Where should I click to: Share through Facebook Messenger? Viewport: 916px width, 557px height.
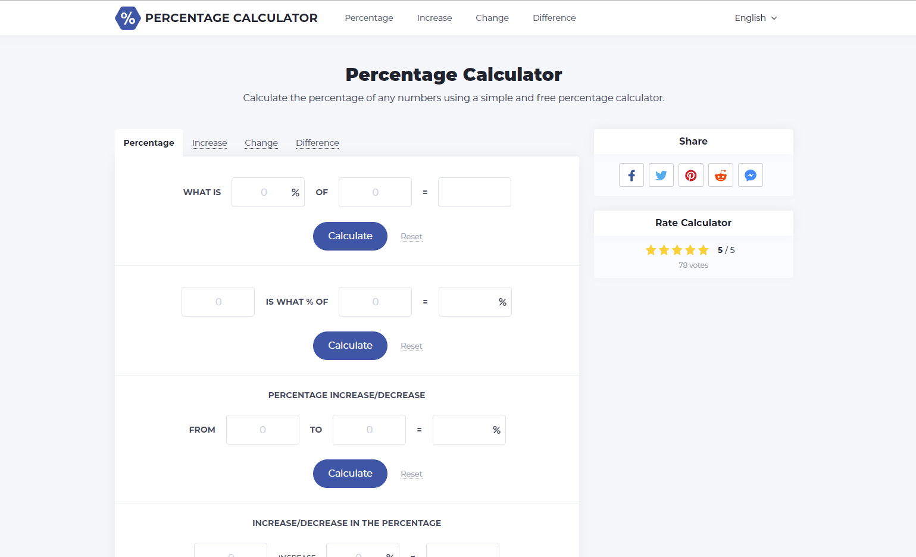tap(750, 174)
